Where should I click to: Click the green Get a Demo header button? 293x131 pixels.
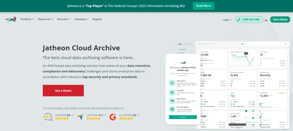click(280, 19)
